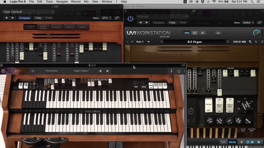264x148 pixels.
Task: Select previous setting in Logic plugin window
Action: (6, 18)
